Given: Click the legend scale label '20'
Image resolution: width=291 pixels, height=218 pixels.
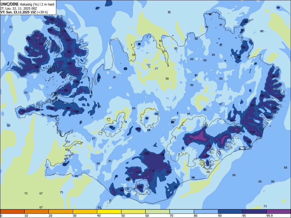Looking at the screenshot, I should pyautogui.click(x=50, y=216).
